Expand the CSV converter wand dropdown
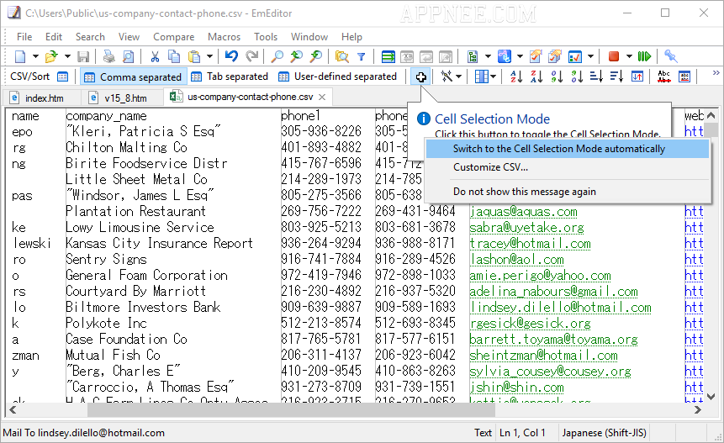 pos(458,76)
